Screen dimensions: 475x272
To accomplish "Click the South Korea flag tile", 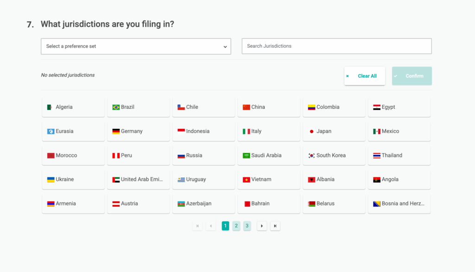I will [334, 155].
